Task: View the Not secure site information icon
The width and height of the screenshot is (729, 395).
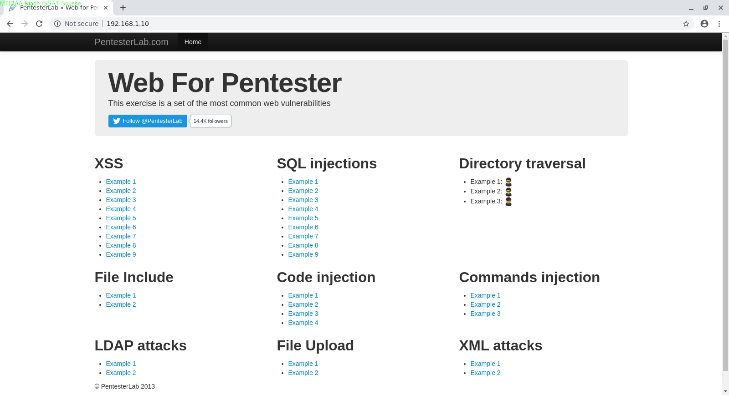Action: 57,24
